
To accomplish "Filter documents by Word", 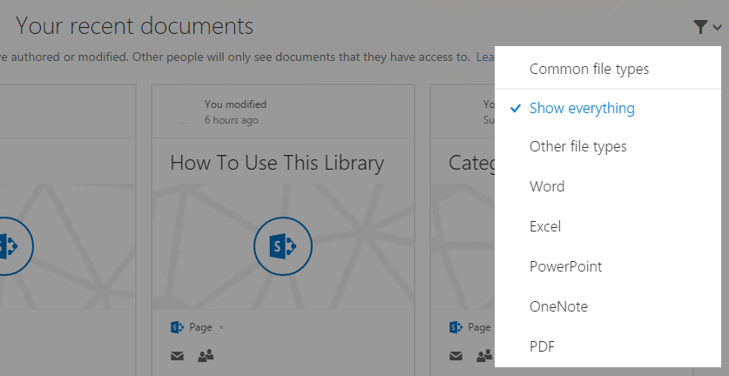I will pyautogui.click(x=547, y=186).
